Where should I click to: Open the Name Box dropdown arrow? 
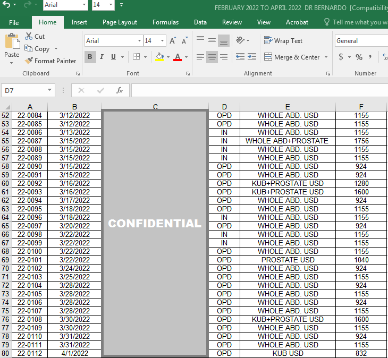[x=50, y=90]
